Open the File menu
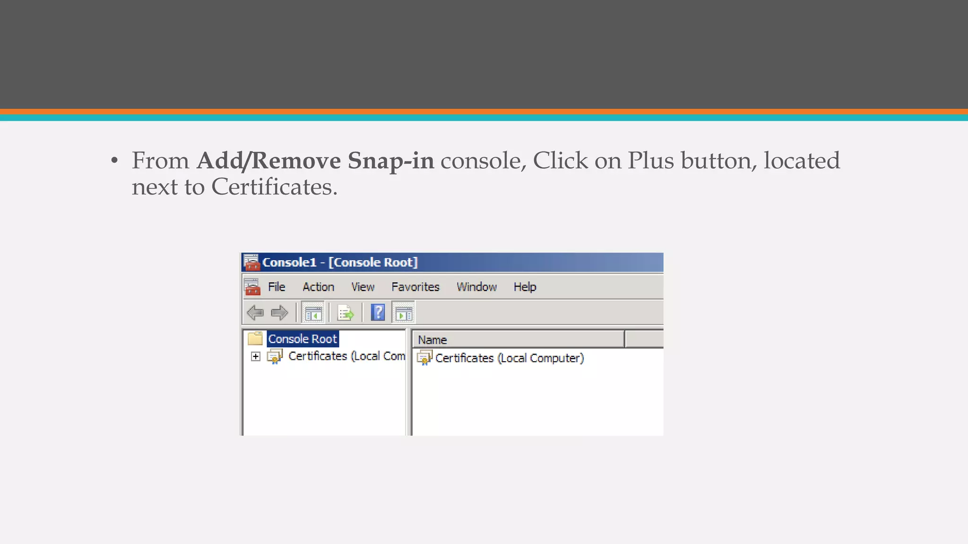Viewport: 968px width, 544px height. tap(277, 287)
